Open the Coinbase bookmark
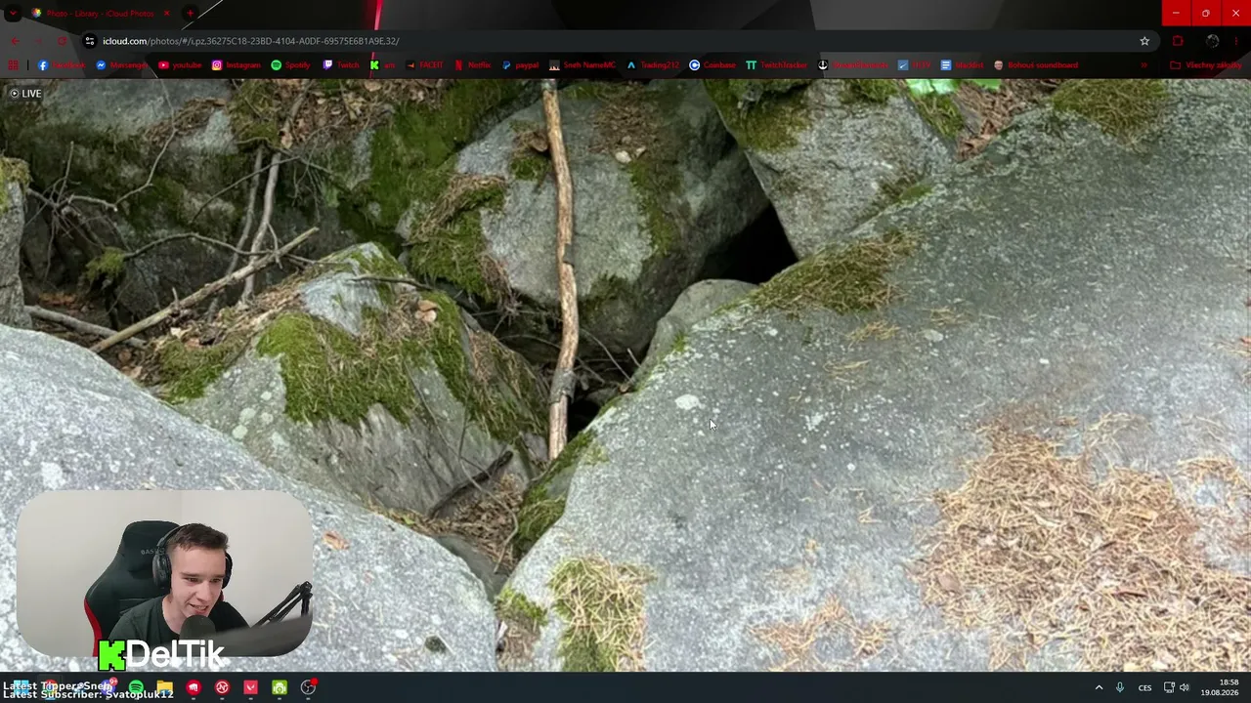Screen dimensions: 1251x703 tap(712, 65)
